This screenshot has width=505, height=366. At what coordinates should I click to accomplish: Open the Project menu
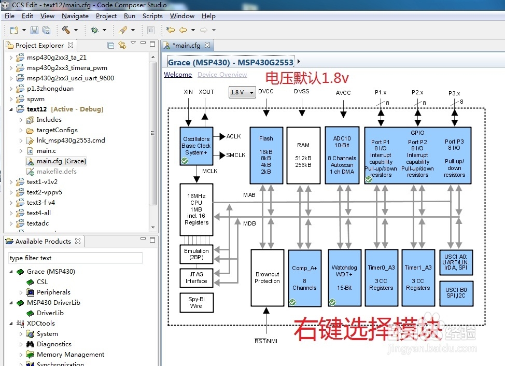(106, 16)
